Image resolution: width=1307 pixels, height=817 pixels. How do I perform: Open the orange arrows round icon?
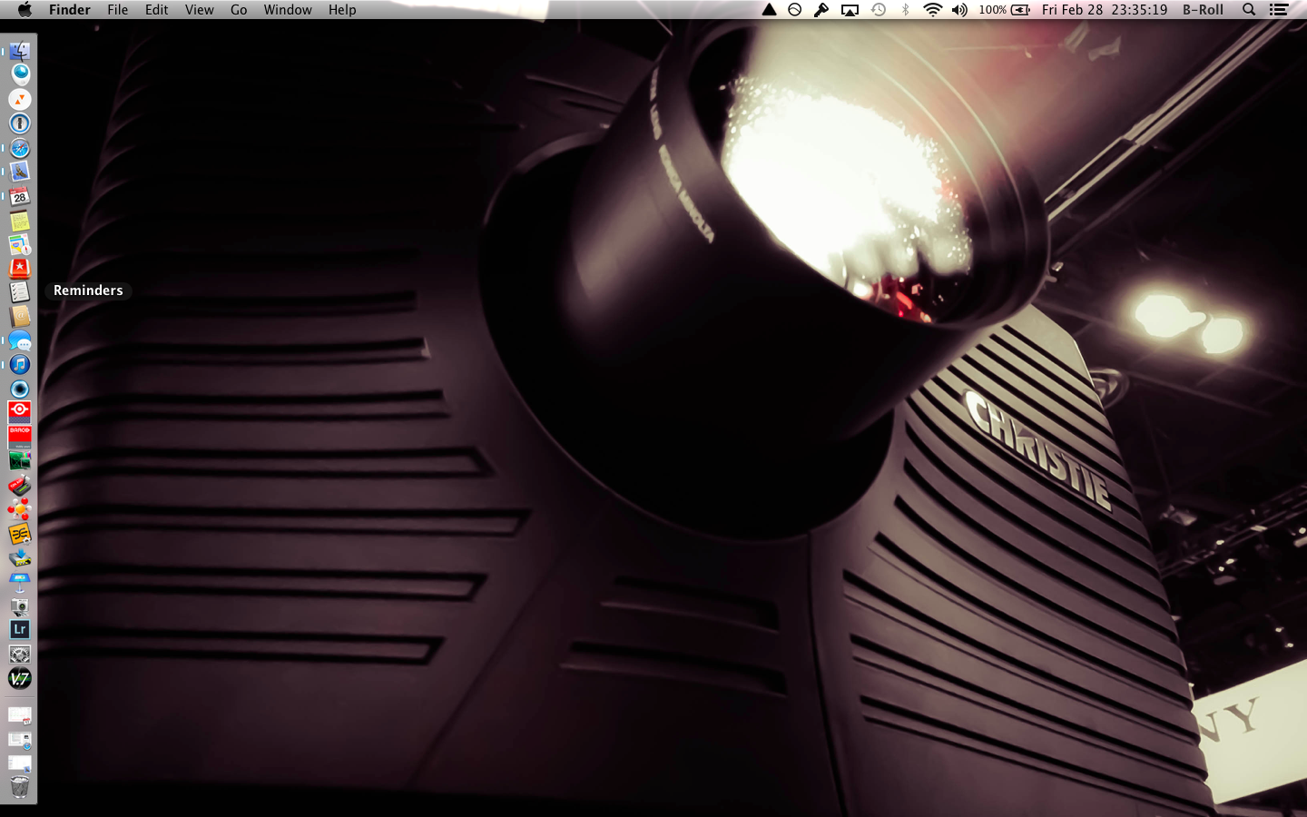(20, 99)
